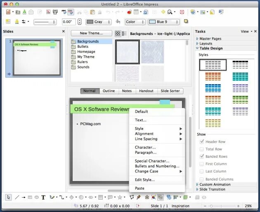Toggle the Shadow icon

pyautogui.click(x=186, y=21)
